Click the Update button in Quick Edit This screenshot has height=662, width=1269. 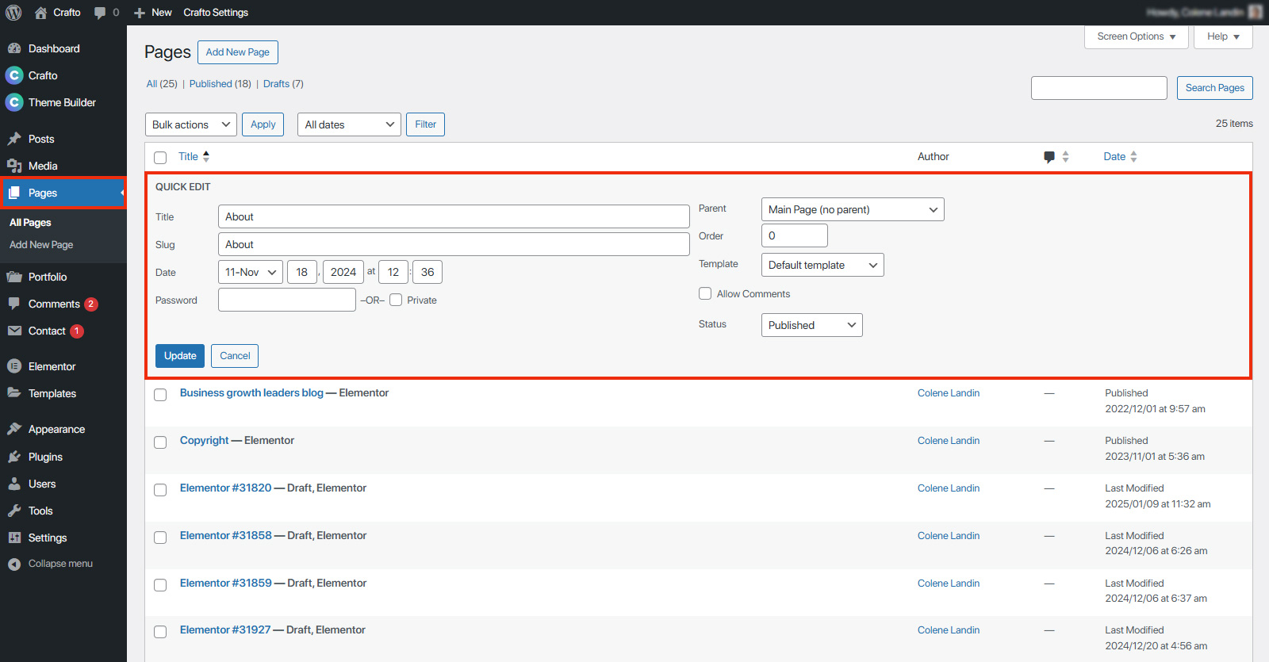click(x=180, y=356)
